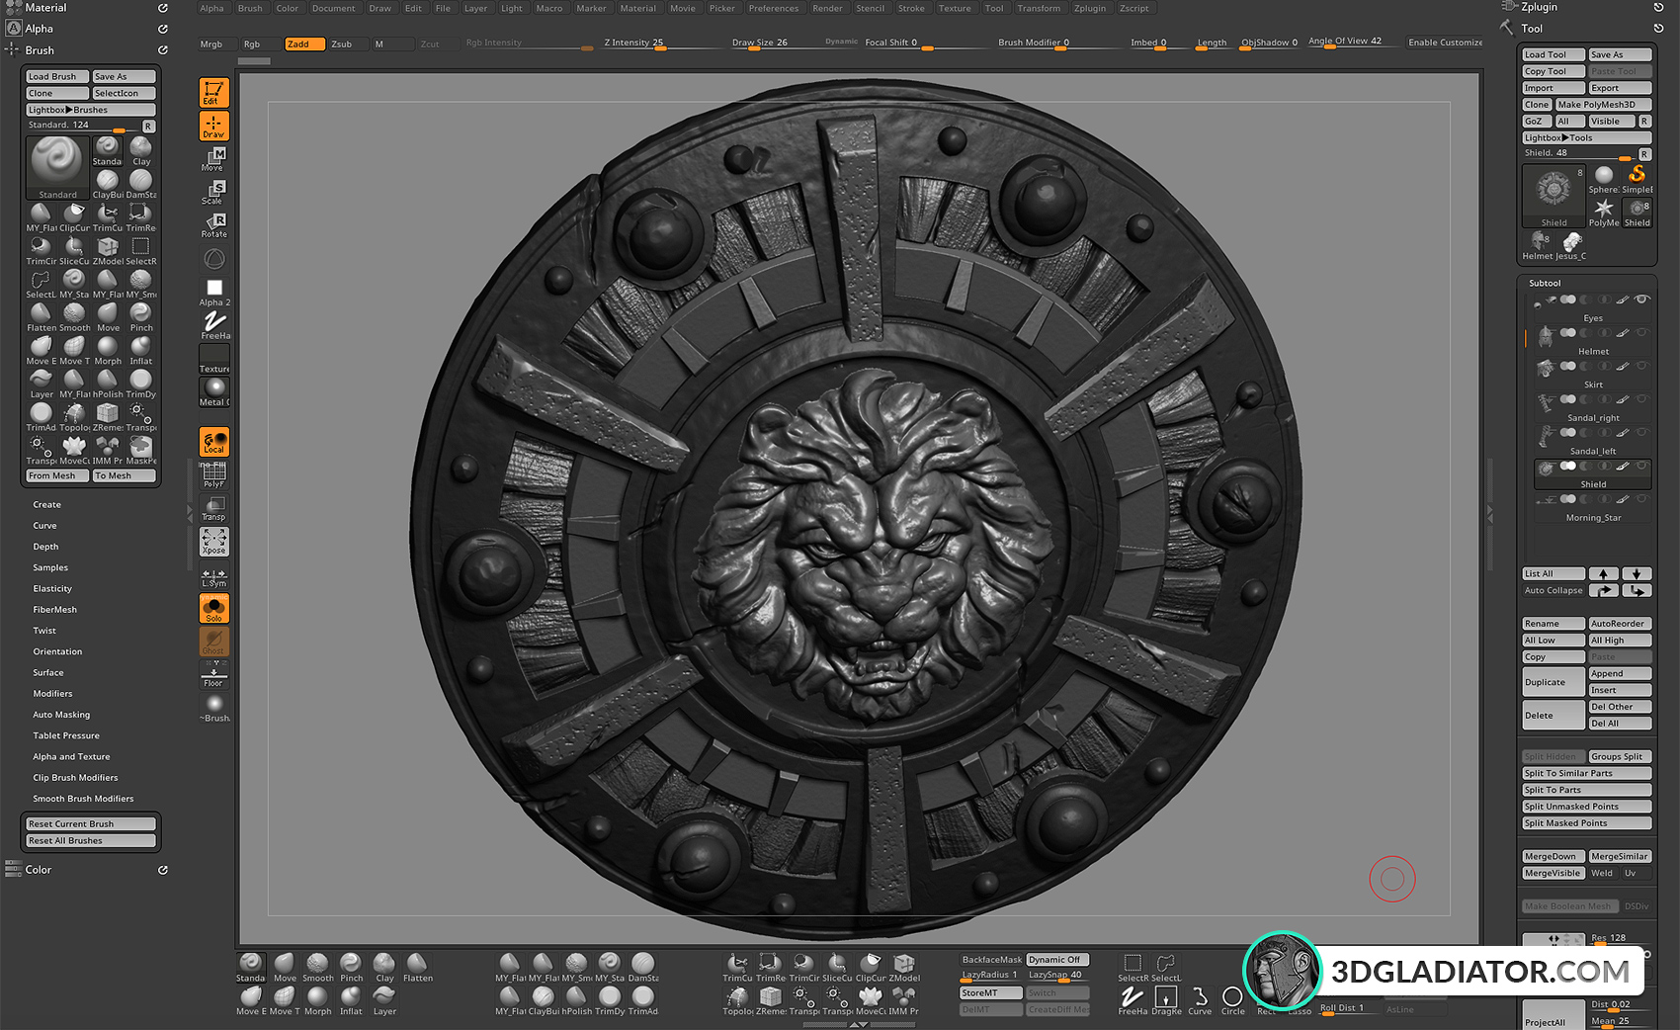Expand the FiberMesh brush section

point(54,610)
